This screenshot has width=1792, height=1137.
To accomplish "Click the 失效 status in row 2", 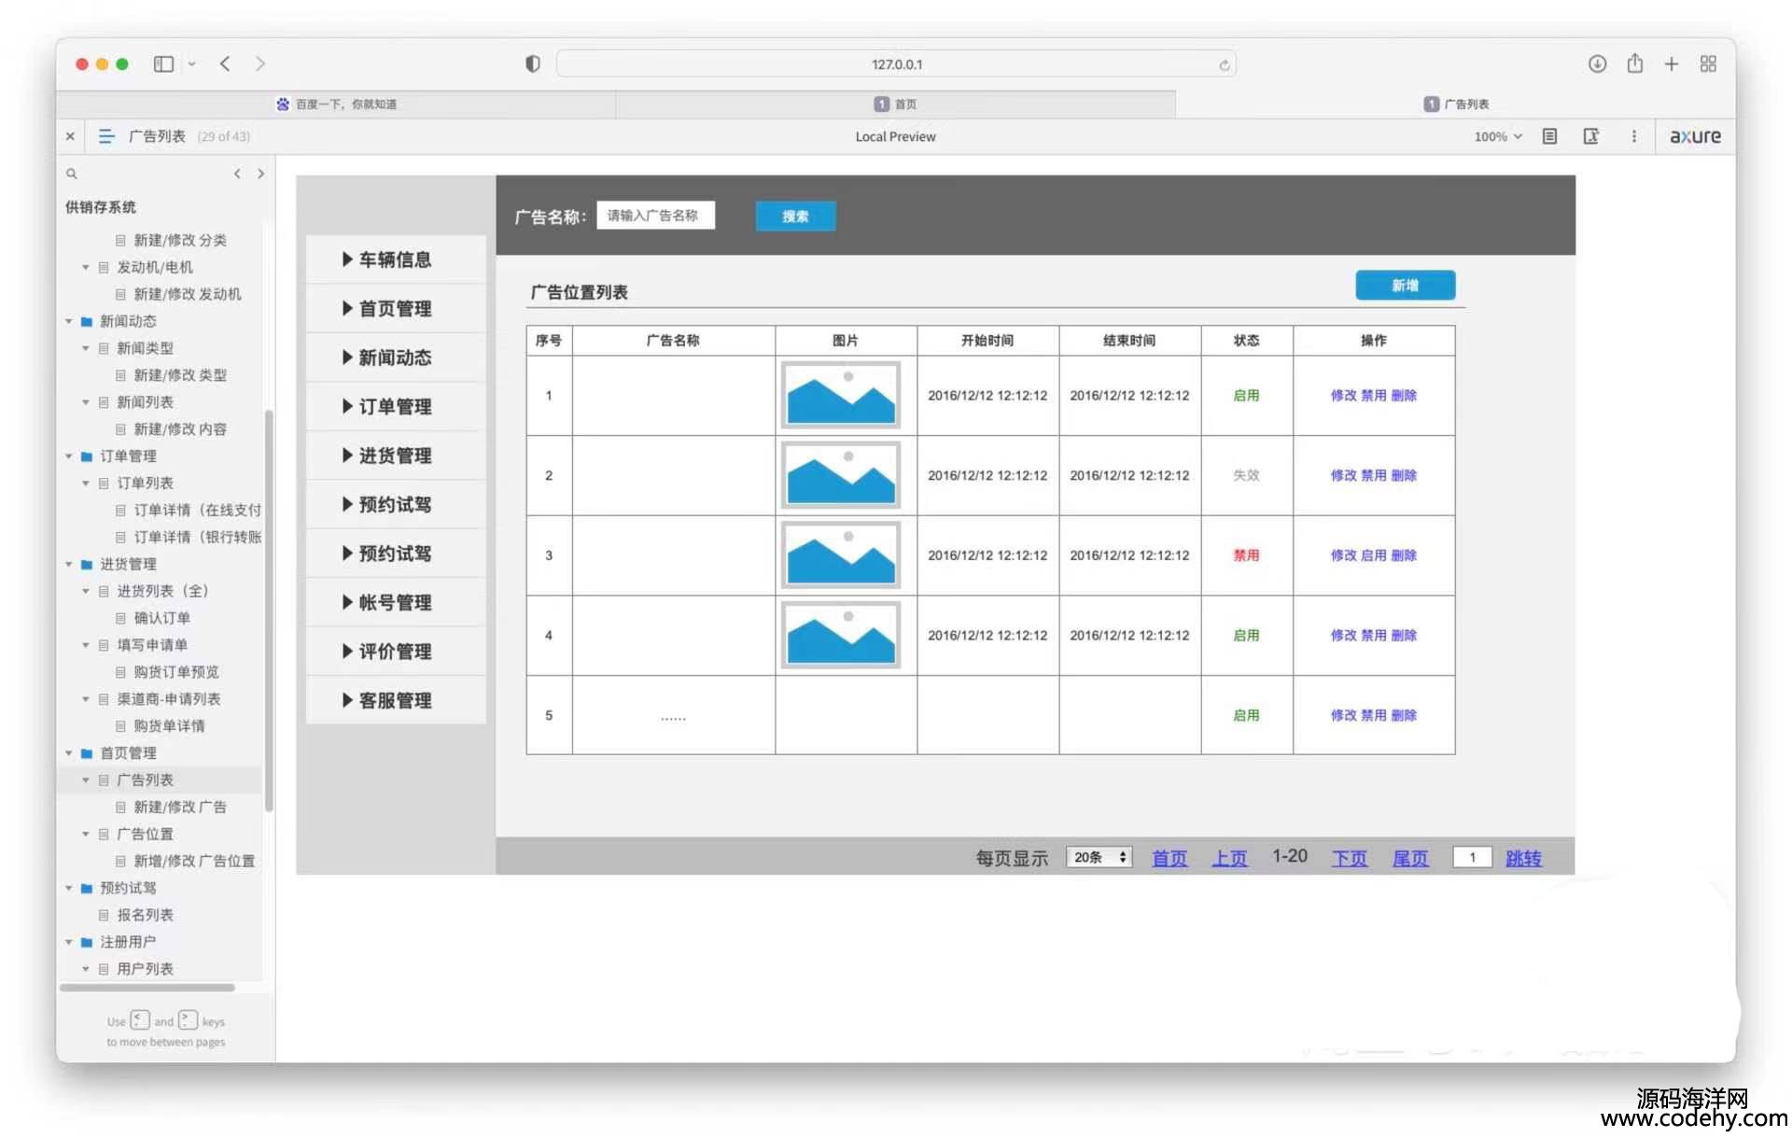I will click(1246, 475).
